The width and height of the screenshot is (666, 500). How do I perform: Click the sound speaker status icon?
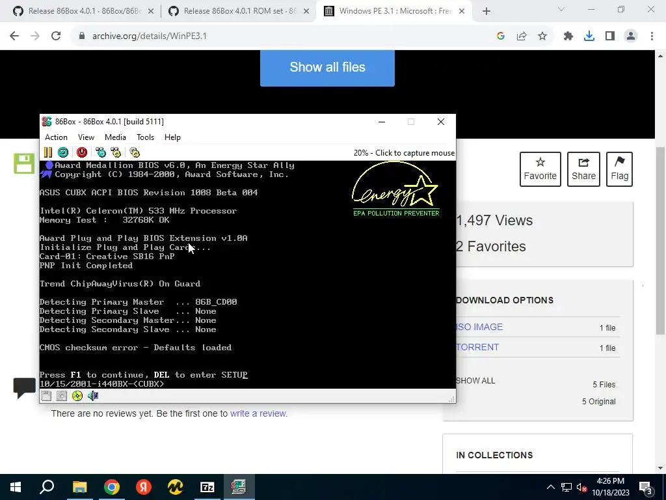click(x=92, y=396)
